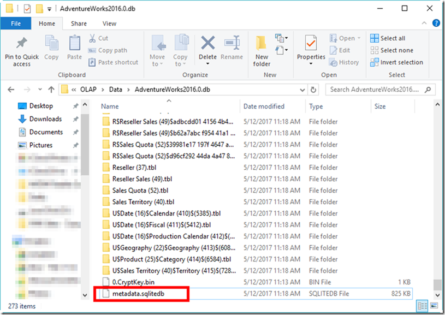Open the Recent locations dropdown arrow
This screenshot has height=315, width=445.
(40, 90)
